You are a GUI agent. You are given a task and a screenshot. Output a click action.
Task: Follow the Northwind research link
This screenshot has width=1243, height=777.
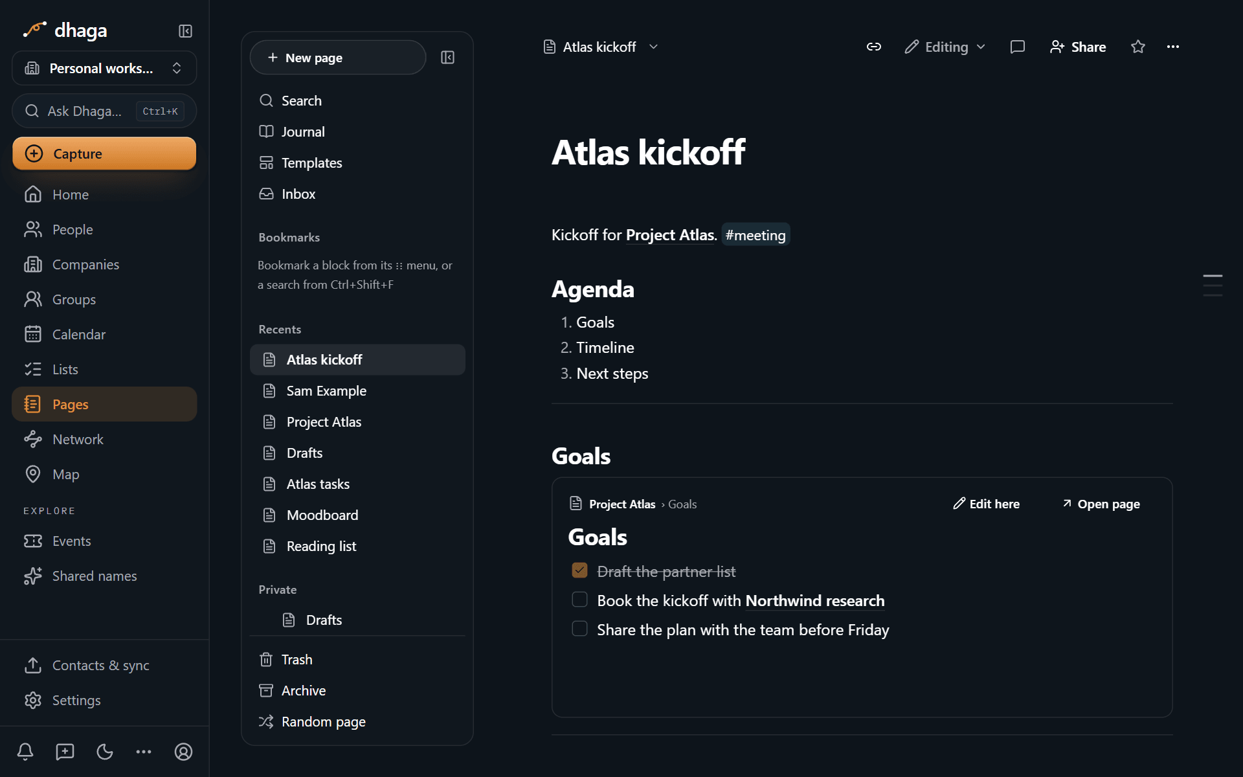[x=814, y=601]
